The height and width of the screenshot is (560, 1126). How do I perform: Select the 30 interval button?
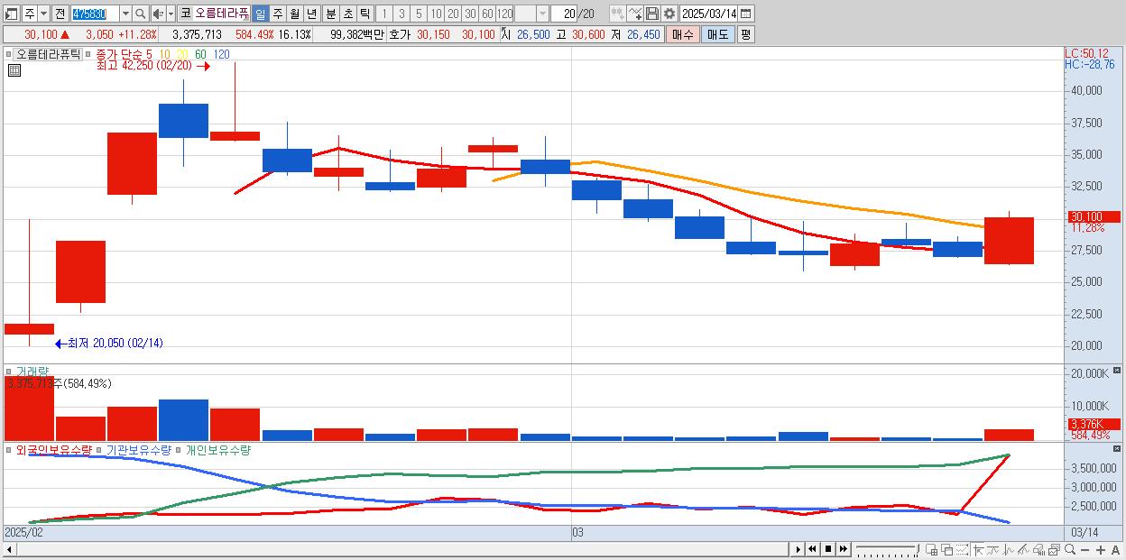tap(470, 14)
